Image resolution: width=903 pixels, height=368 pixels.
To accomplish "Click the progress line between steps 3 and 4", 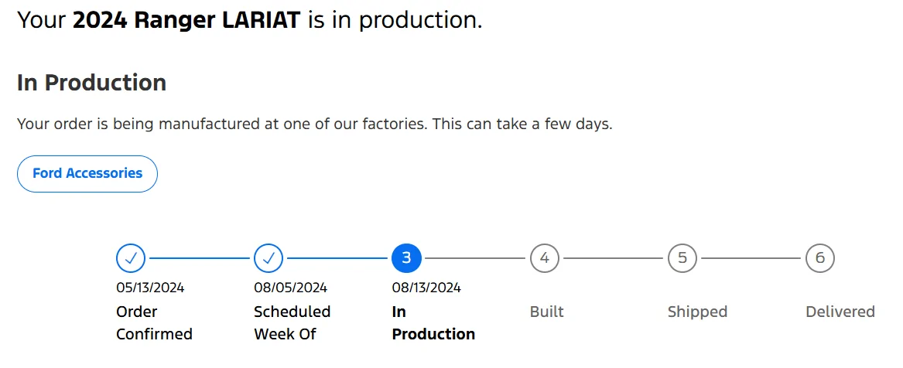I will coord(475,258).
